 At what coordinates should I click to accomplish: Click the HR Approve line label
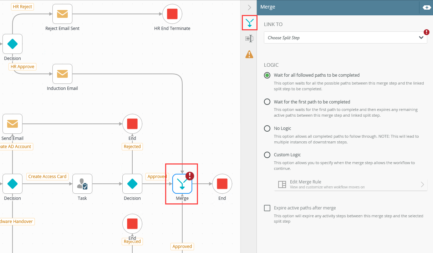22,66
